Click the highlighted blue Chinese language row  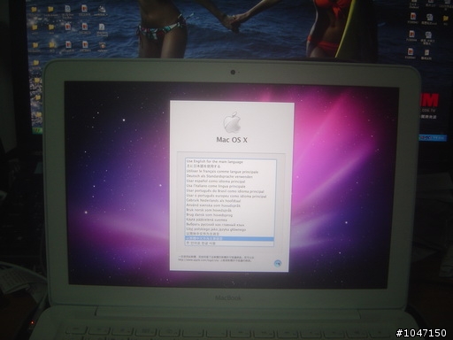(x=229, y=238)
